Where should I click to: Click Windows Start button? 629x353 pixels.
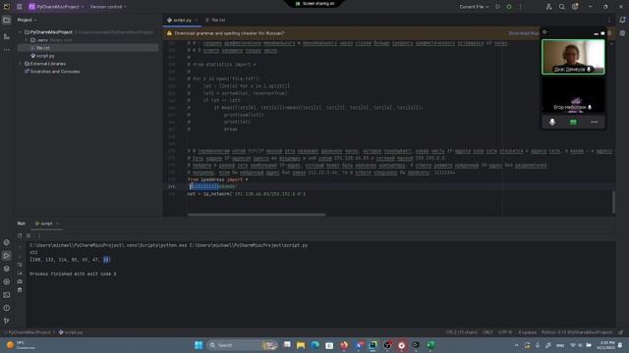point(199,345)
